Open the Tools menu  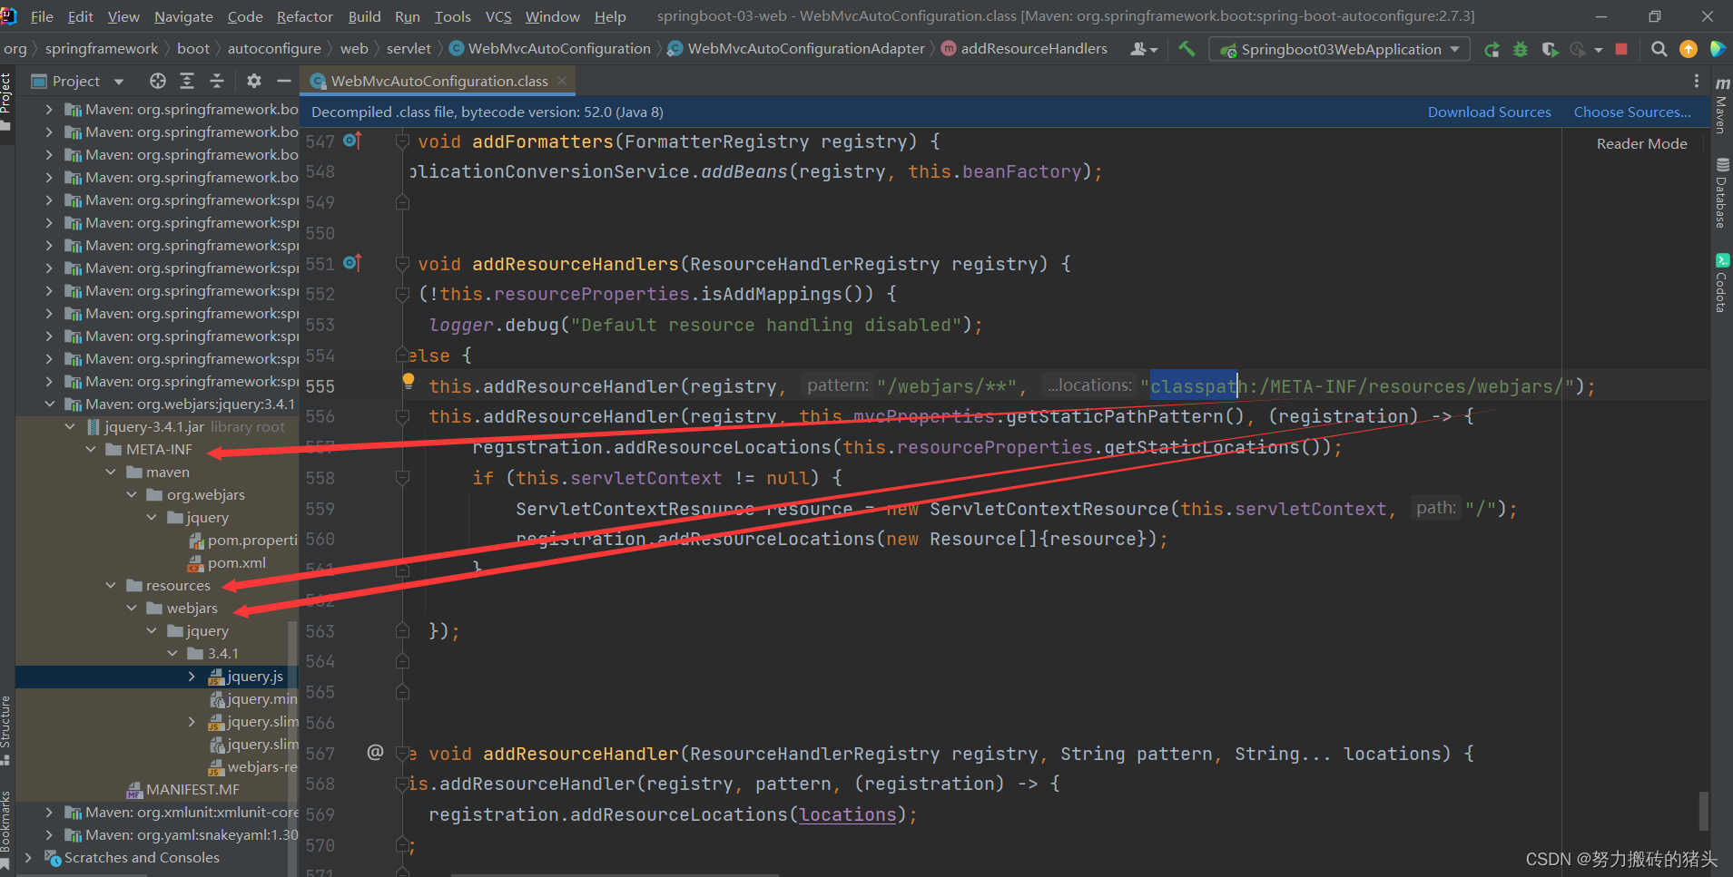[x=452, y=16]
